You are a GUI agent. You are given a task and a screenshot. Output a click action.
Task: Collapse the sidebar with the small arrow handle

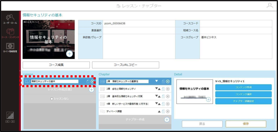[x=20, y=71]
